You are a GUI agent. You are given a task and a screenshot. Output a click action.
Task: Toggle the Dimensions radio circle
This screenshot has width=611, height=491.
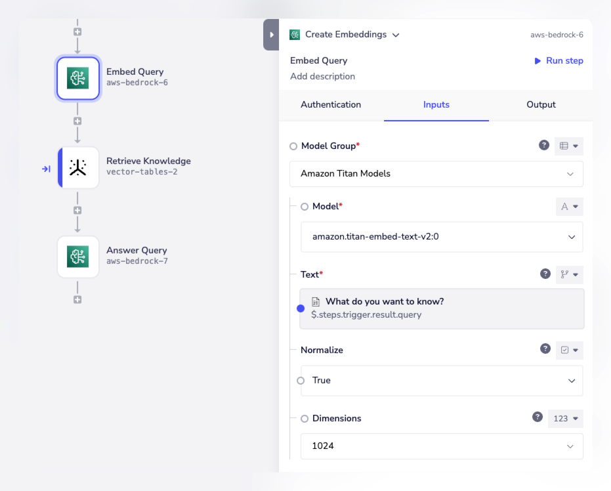305,419
